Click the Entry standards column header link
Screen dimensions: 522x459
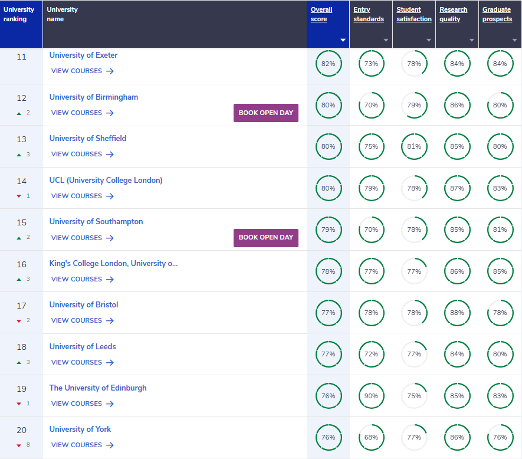click(369, 14)
